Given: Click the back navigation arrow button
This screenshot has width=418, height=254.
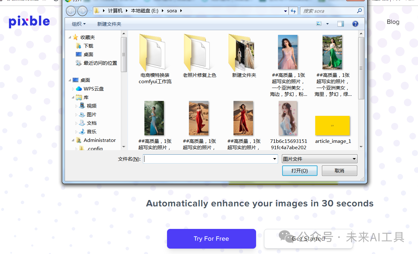Looking at the screenshot, I should 71,11.
